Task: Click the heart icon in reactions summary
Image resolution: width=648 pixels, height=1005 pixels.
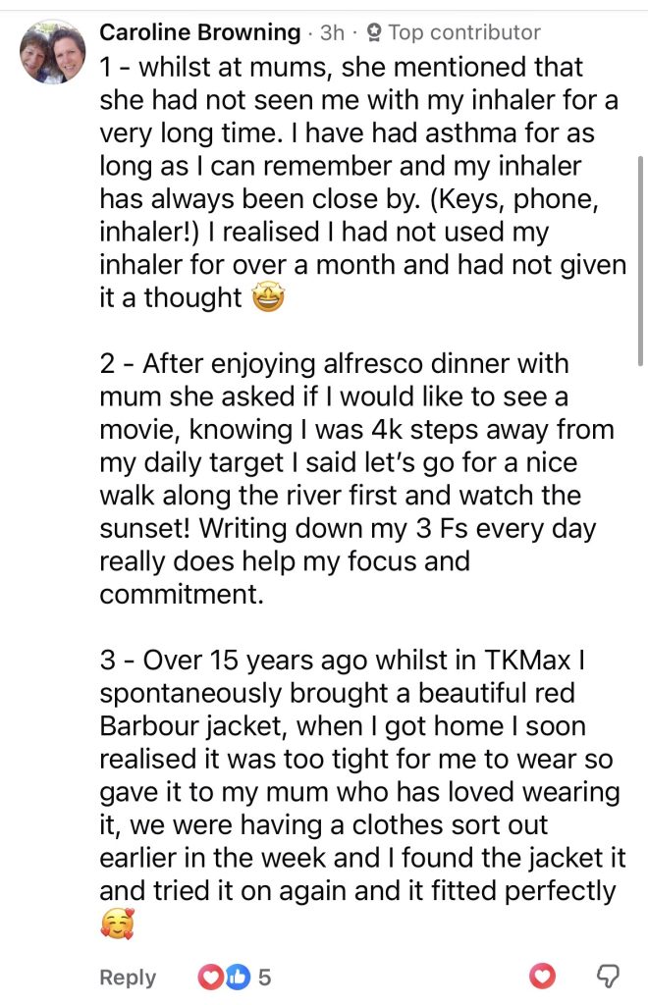Action: point(209,977)
